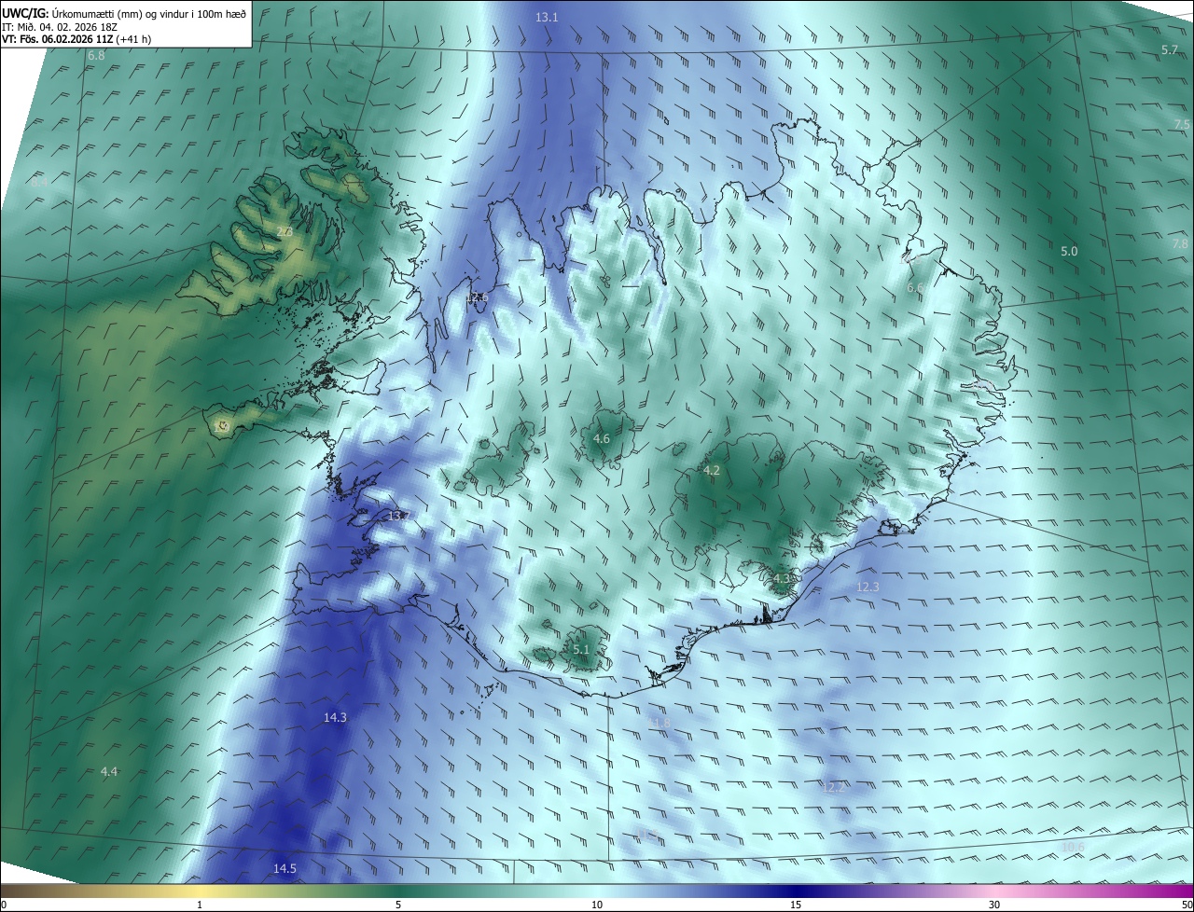Click the 4.2 value on the large glacier

pyautogui.click(x=711, y=471)
